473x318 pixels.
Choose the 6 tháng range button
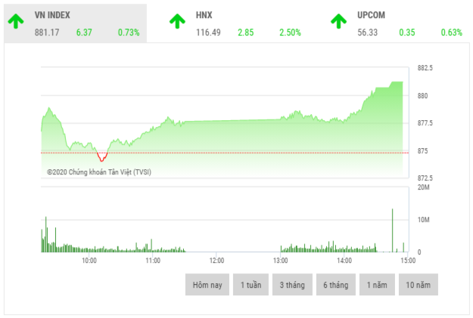335,285
